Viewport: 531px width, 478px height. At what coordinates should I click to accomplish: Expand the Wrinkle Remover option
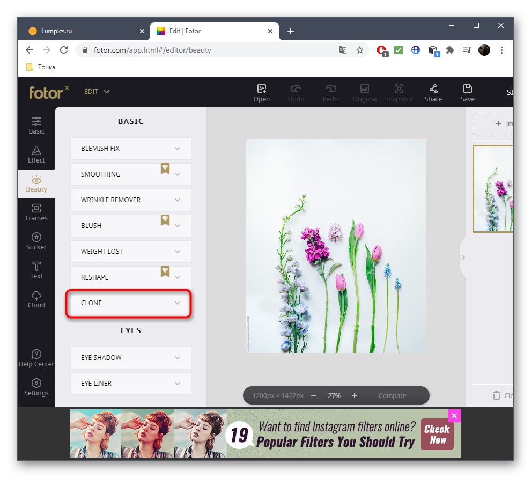click(130, 200)
